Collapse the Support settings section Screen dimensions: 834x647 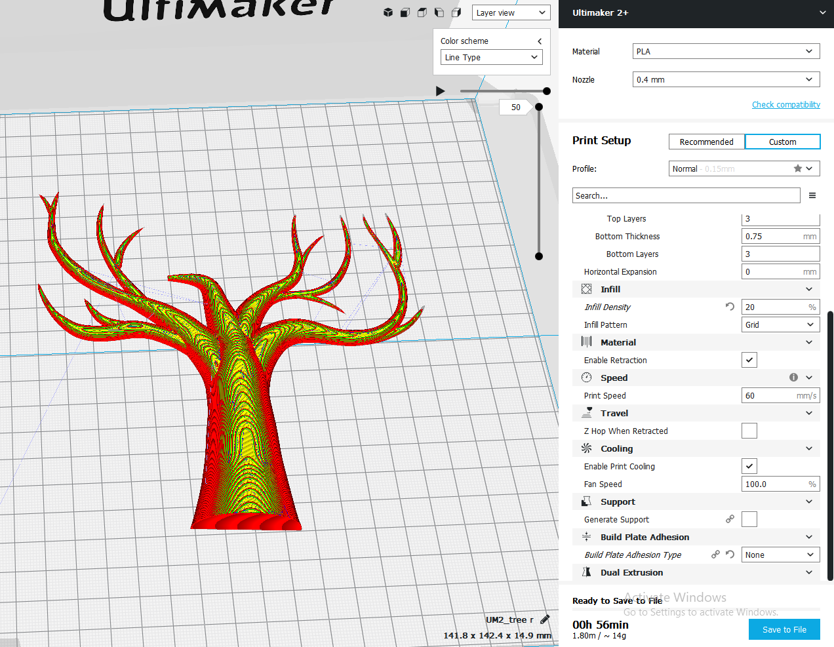[x=809, y=501]
